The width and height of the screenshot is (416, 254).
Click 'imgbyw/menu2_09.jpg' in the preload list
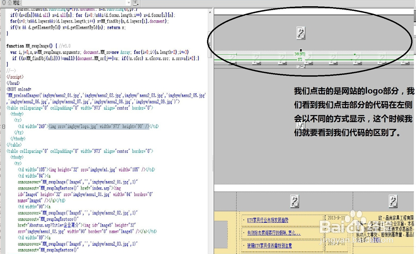(155, 102)
